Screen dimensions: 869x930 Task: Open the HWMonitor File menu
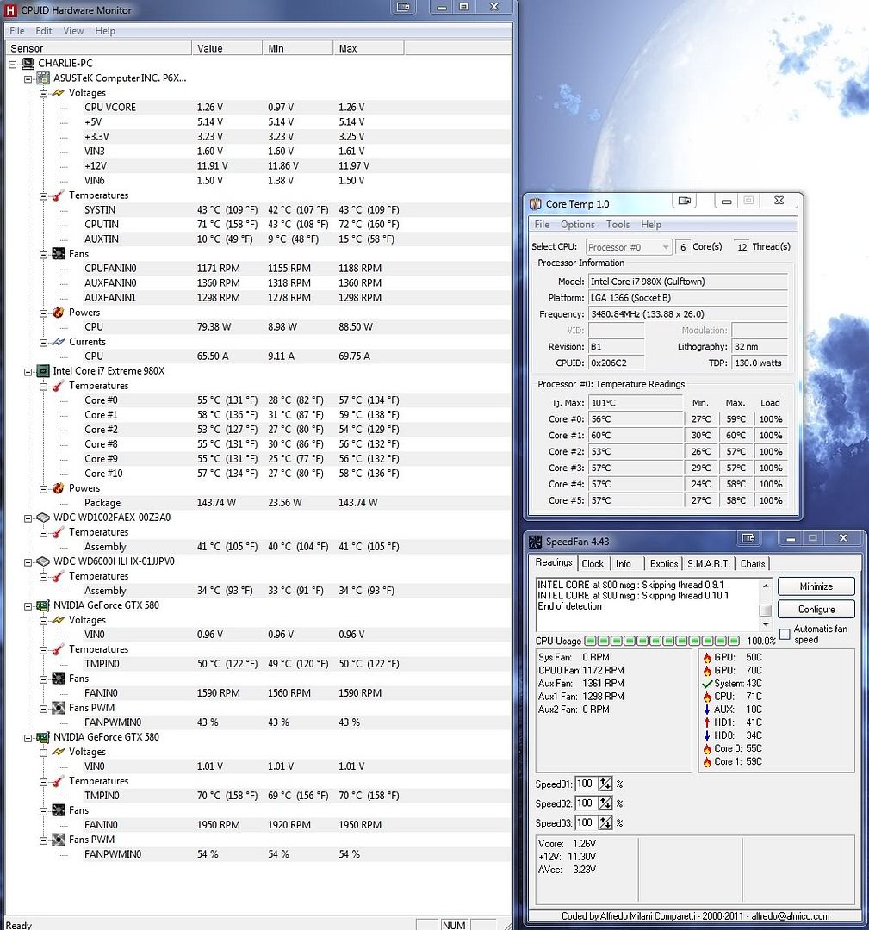[17, 31]
